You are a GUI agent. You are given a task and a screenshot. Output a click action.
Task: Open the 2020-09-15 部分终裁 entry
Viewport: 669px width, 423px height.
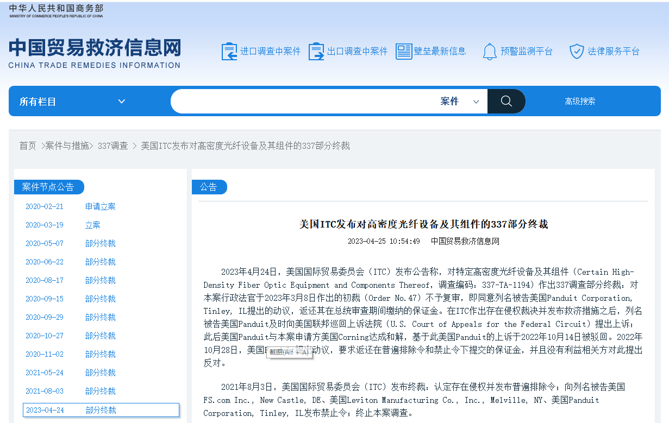click(71, 299)
